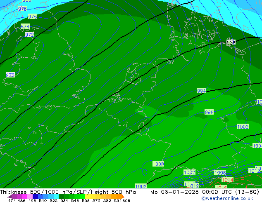The width and height of the screenshot is (262, 202).
Task: Pick the bright magenta legend swatch
Action: (x=25, y=197)
